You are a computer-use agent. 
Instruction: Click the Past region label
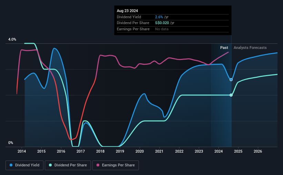pyautogui.click(x=224, y=48)
